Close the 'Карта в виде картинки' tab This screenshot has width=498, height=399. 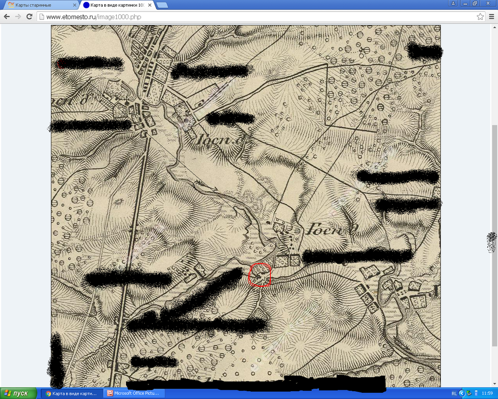point(149,5)
